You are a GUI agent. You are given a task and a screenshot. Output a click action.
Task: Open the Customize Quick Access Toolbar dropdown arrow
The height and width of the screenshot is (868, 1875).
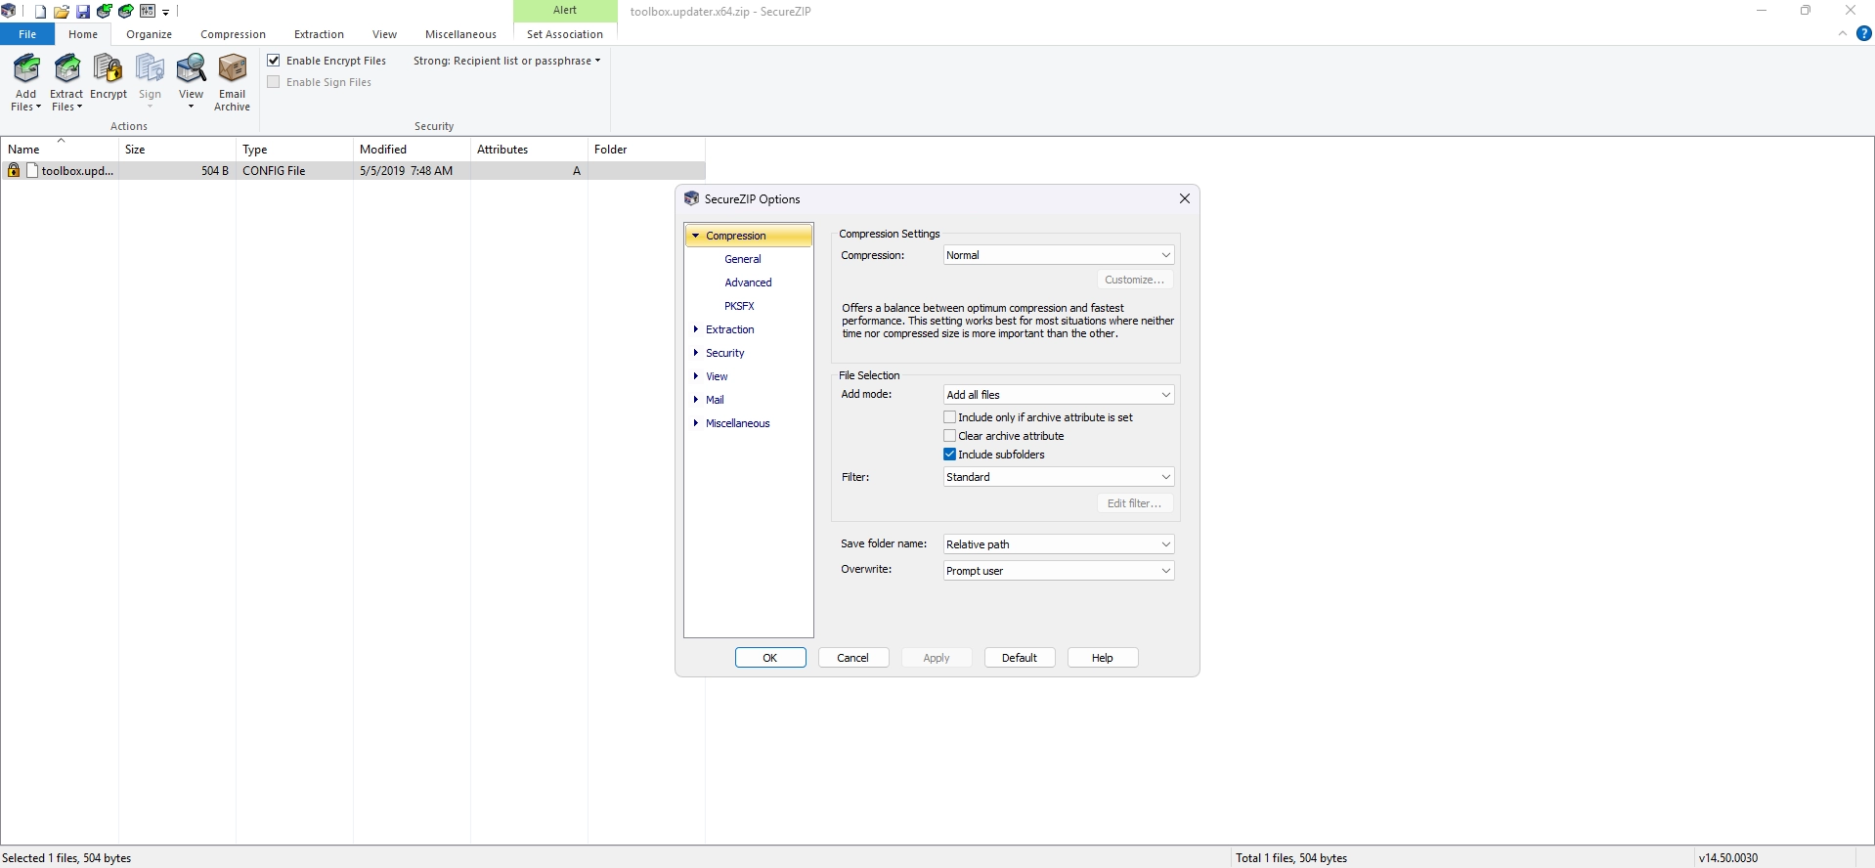tap(166, 13)
